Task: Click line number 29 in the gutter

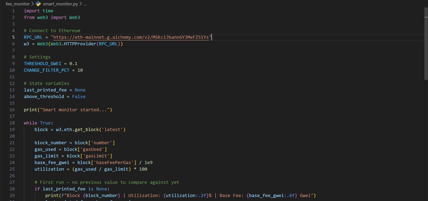Action: (x=12, y=195)
